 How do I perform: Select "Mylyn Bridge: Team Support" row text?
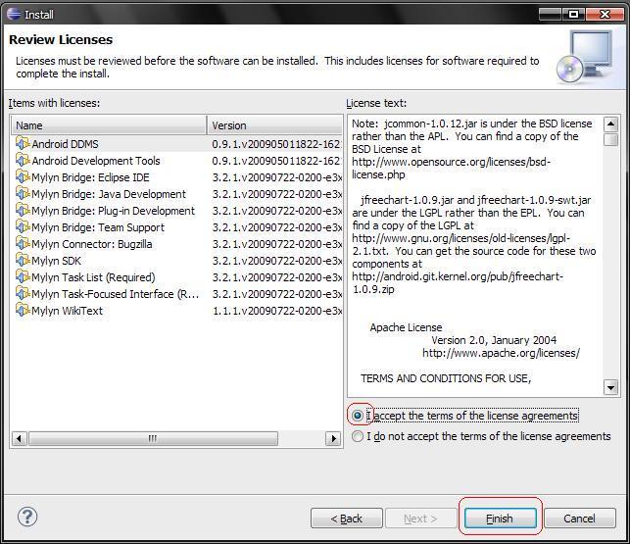tap(98, 227)
